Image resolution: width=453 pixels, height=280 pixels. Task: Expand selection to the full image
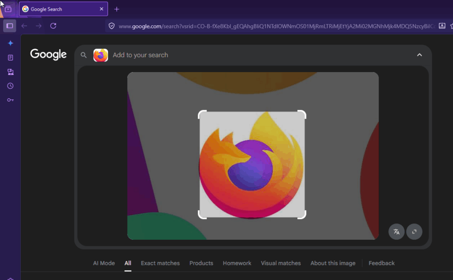click(414, 232)
